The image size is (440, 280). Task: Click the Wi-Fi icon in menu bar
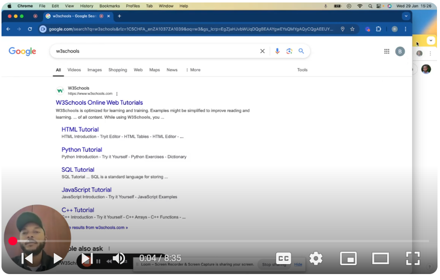360,6
